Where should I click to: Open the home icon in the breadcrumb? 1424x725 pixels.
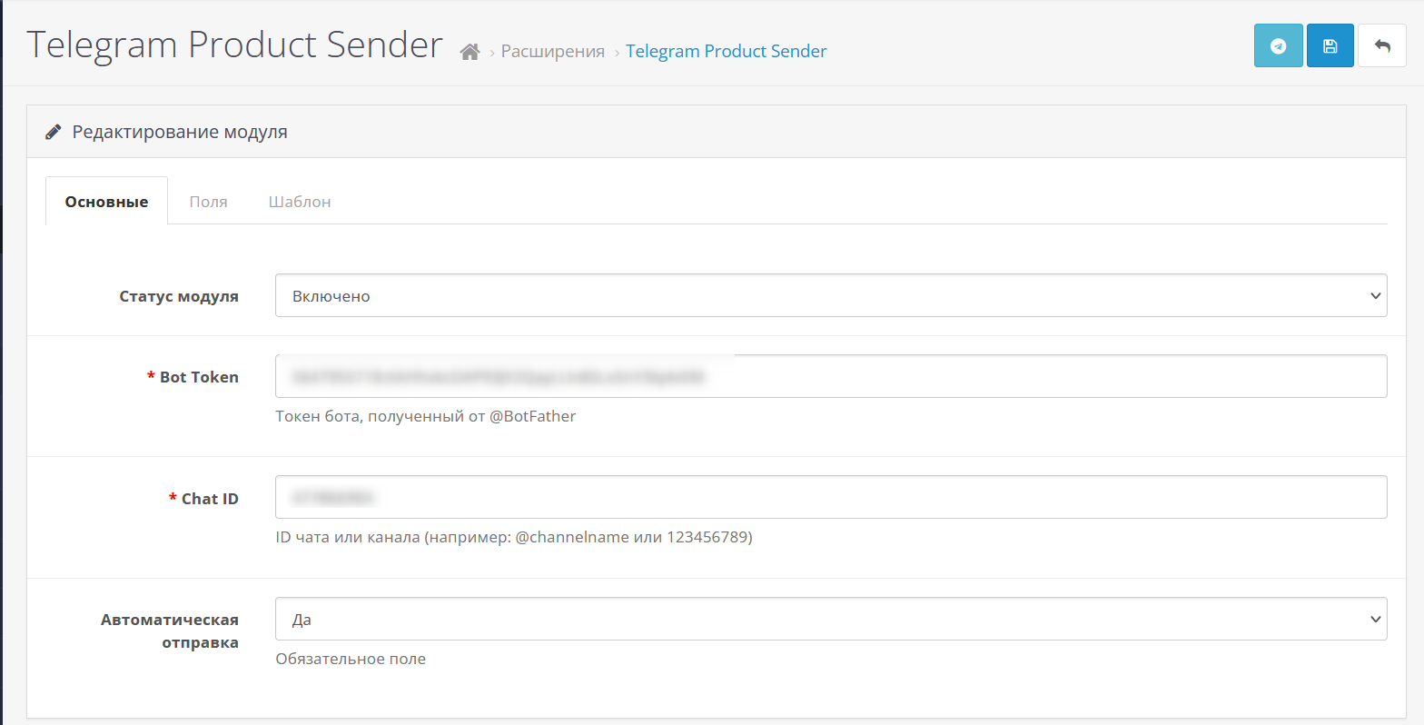point(470,52)
